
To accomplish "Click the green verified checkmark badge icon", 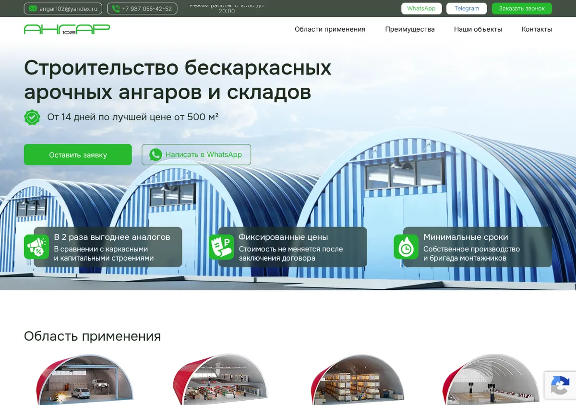I will click(32, 117).
